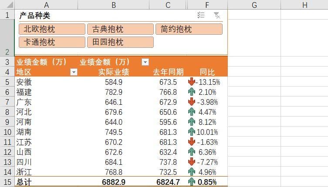Select column C header
Screen dimensions: 328x187
point(168,5)
